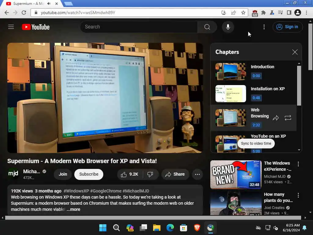
Task: Toggle the browser side panel
Action: [x=289, y=13]
